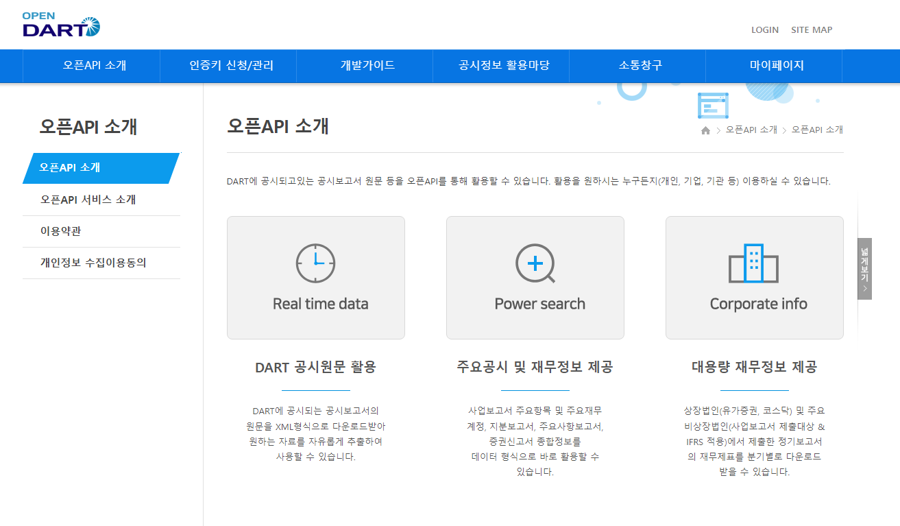
Task: Click the main 오픈API 소개 page title
Action: click(278, 126)
